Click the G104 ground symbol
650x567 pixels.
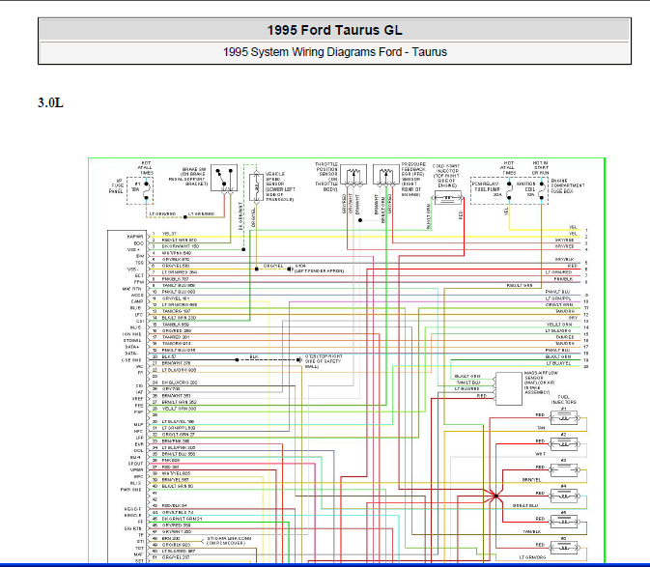[x=290, y=269]
